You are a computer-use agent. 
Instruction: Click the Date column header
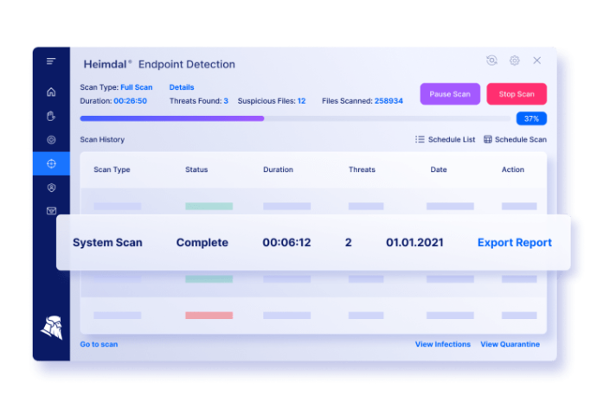(438, 169)
